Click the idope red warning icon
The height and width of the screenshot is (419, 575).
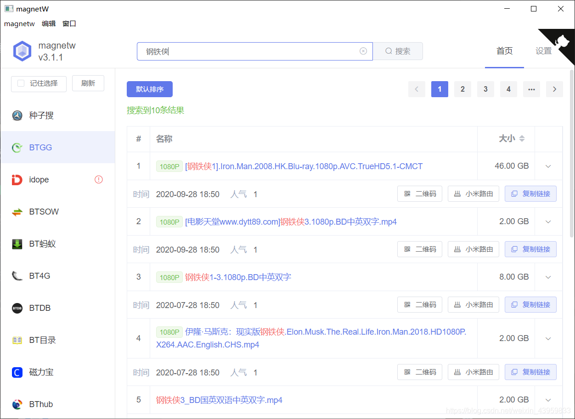[x=99, y=180]
